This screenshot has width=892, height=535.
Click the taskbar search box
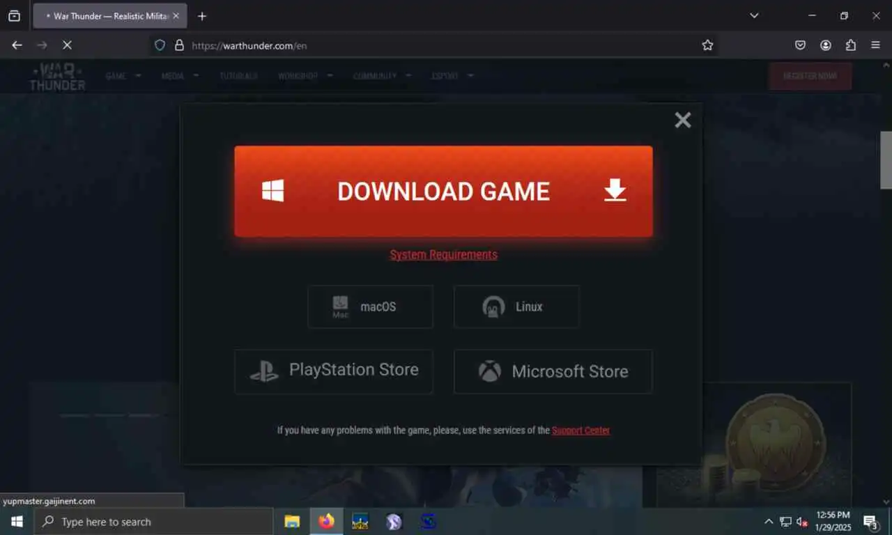(x=153, y=521)
